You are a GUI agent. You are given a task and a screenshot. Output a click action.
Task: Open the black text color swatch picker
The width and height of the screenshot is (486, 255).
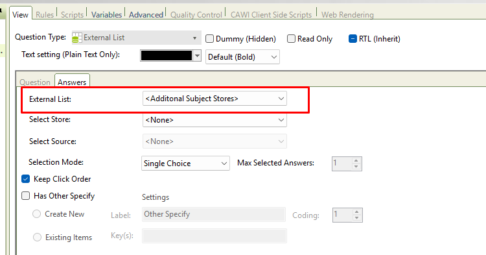(x=171, y=56)
